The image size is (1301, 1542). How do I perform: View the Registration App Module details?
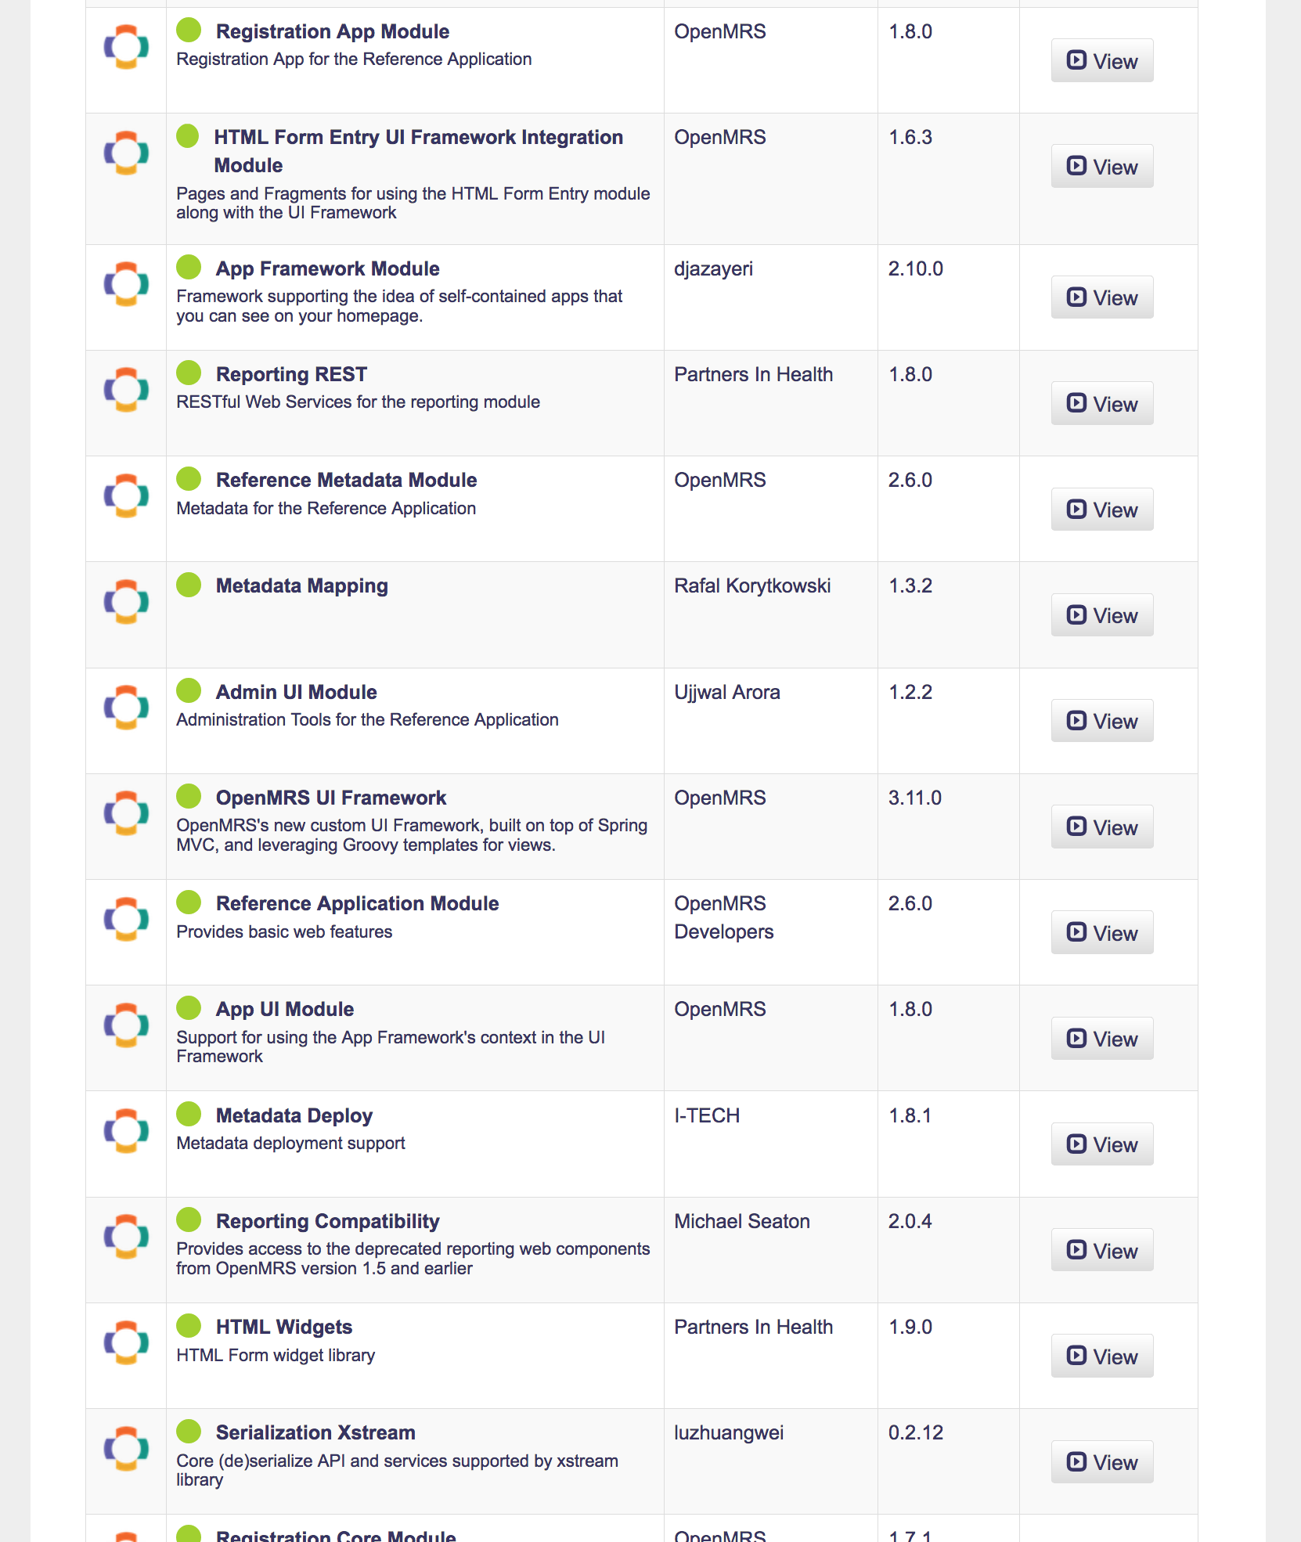pos(1102,60)
